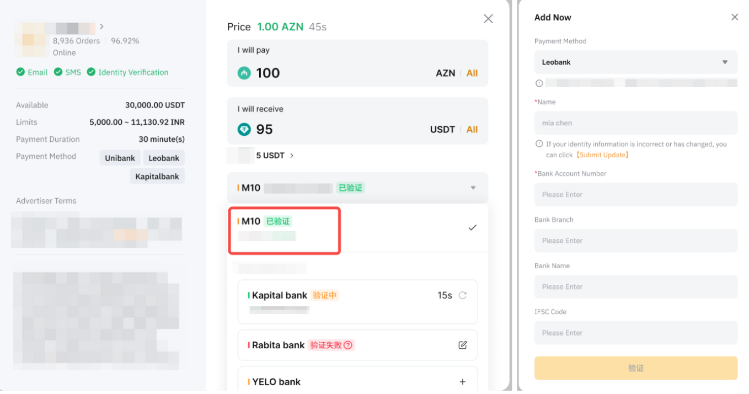Click the Submit Update link
Image resolution: width=749 pixels, height=394 pixels.
pos(603,155)
